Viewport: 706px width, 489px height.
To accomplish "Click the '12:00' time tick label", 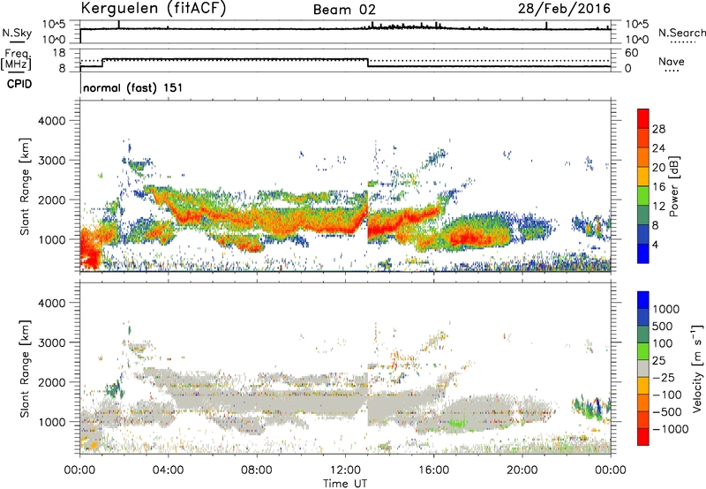I will point(345,470).
